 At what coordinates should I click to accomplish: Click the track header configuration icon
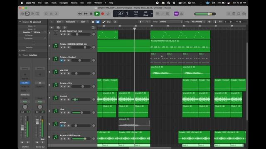click(x=93, y=27)
